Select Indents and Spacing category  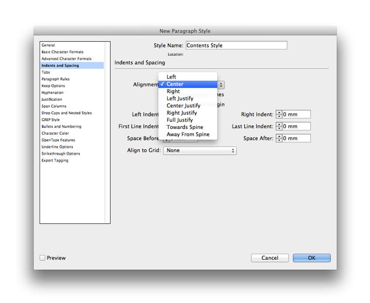pos(72,65)
